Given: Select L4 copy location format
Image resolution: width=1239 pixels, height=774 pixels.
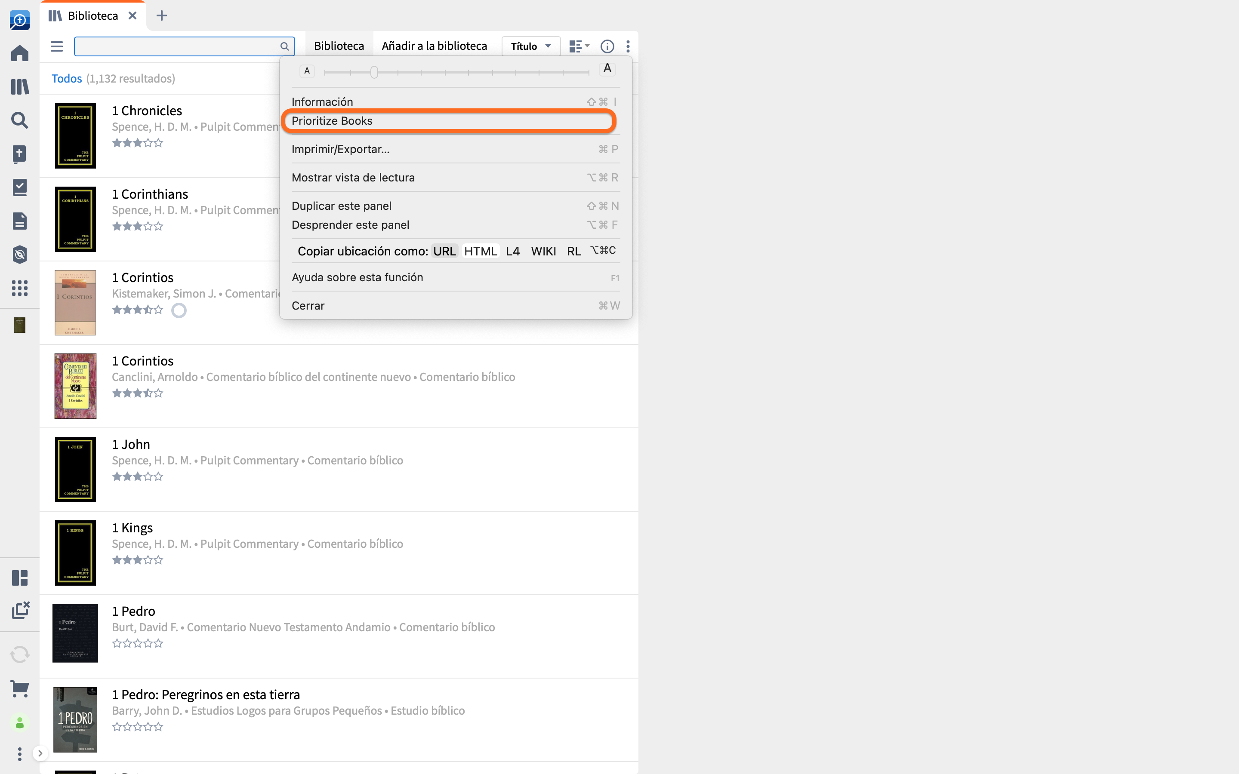Looking at the screenshot, I should 512,251.
